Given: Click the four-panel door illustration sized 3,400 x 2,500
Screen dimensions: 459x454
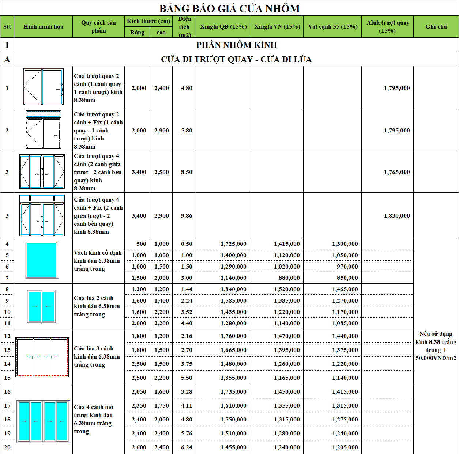Looking at the screenshot, I should tap(42, 172).
